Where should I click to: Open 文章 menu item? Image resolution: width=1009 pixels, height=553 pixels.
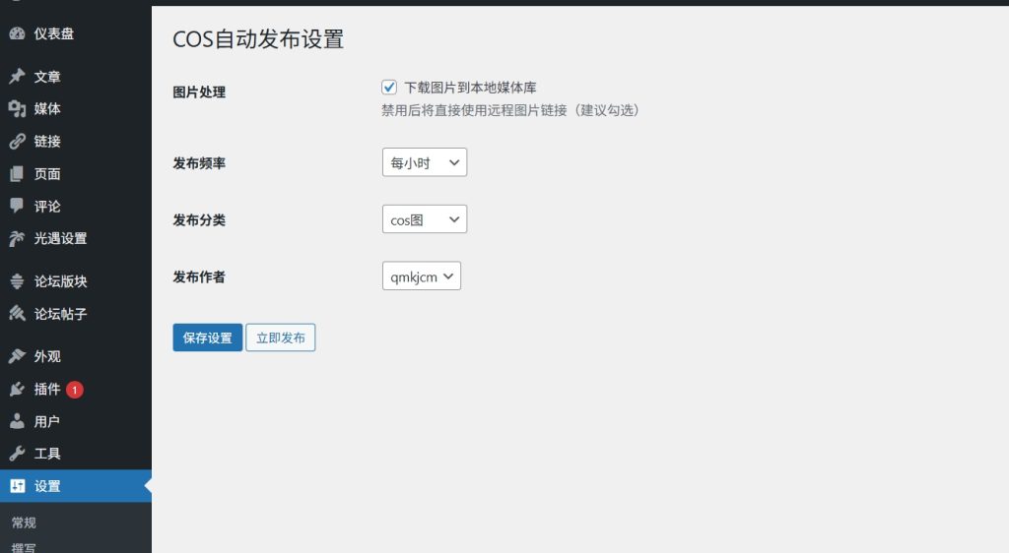75,77
